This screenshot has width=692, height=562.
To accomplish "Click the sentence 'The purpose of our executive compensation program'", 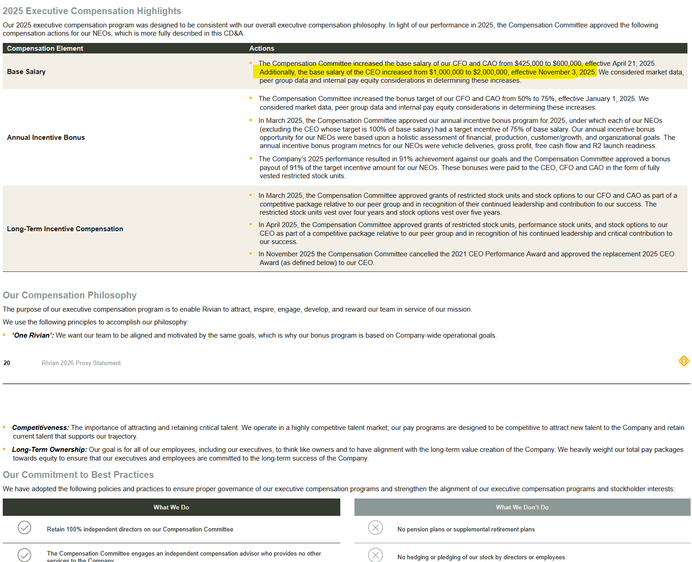I will pos(238,309).
